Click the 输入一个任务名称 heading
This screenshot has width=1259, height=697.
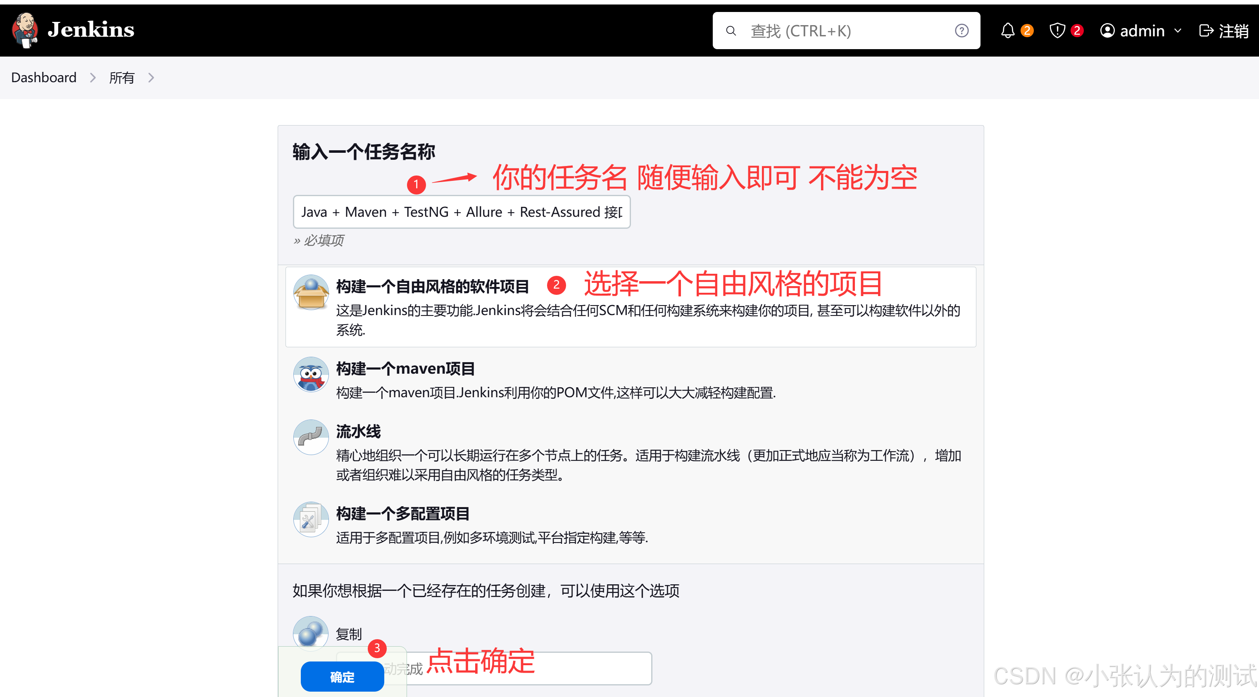coord(364,152)
